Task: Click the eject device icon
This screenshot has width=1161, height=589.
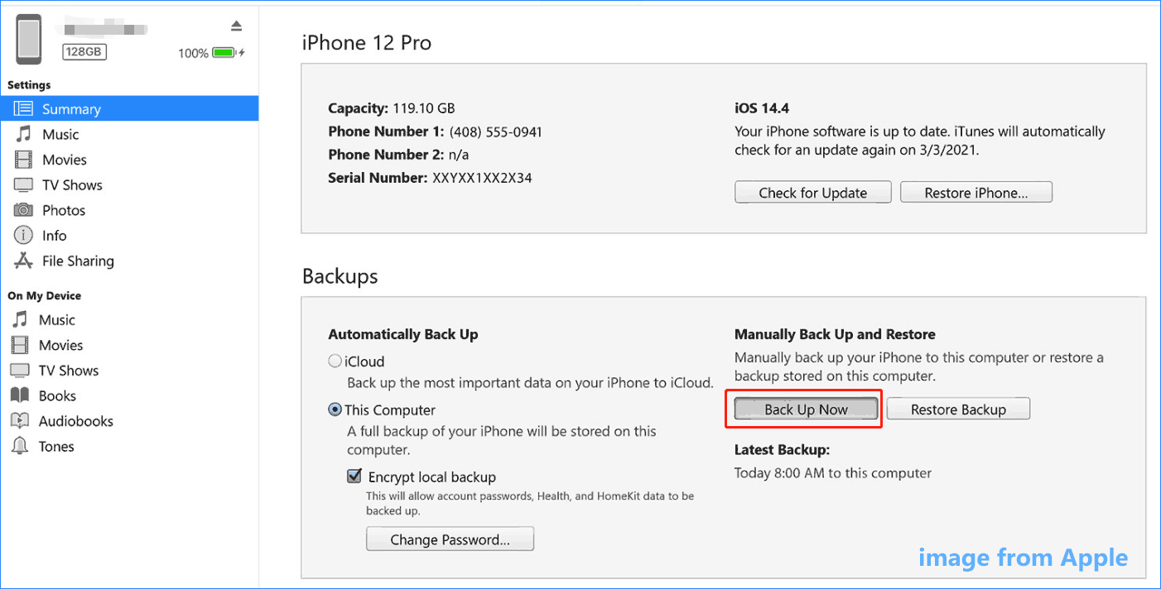Action: pos(236,26)
